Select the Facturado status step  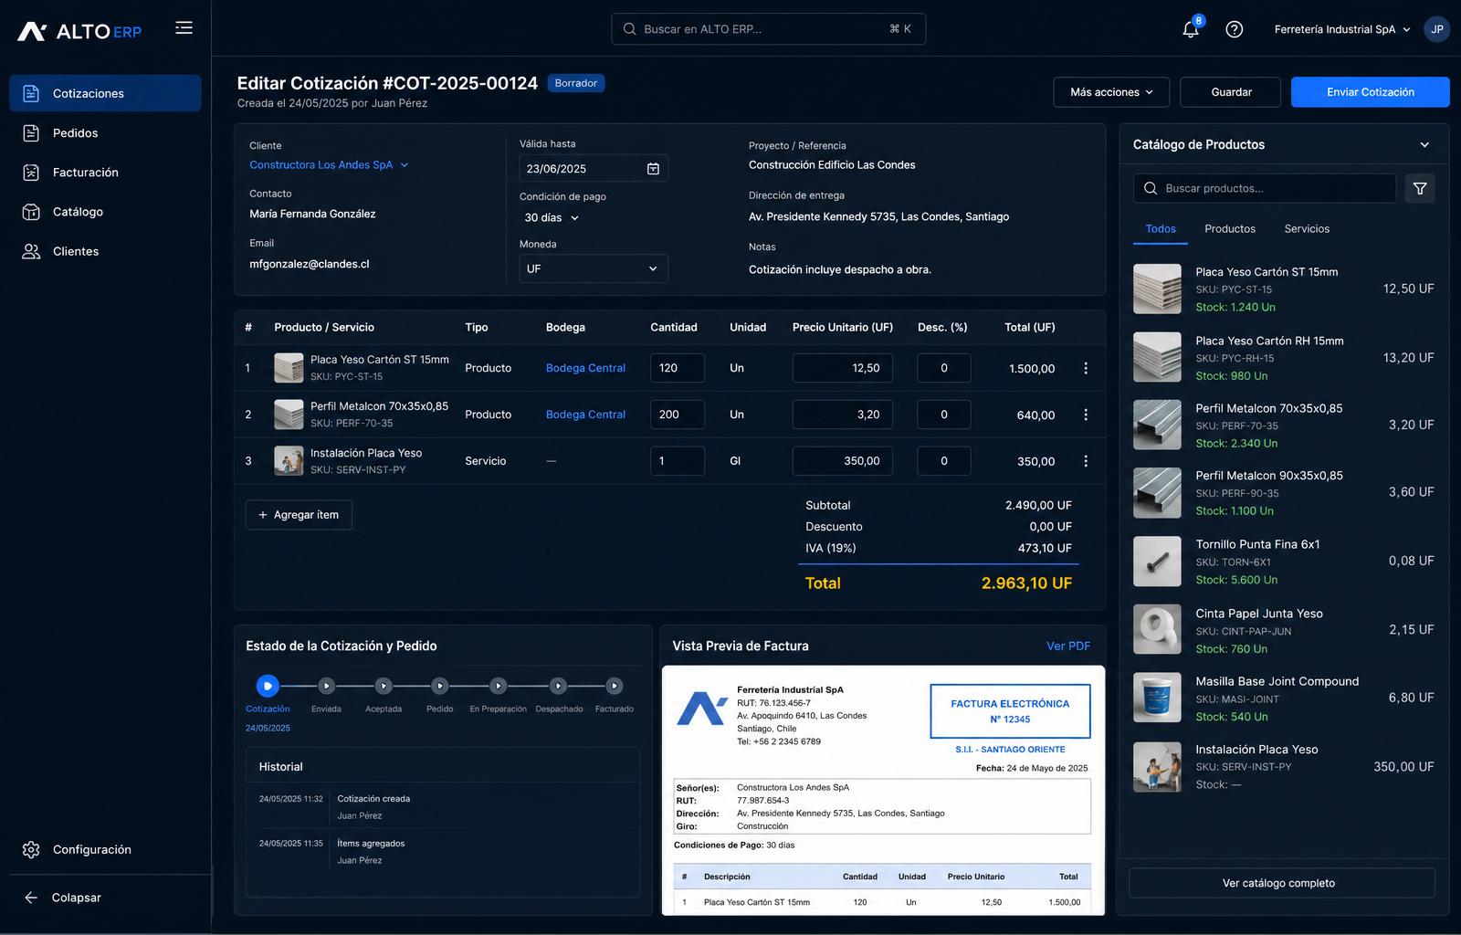pos(615,686)
